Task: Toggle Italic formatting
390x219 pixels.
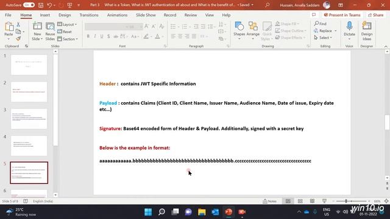Action: [95, 36]
